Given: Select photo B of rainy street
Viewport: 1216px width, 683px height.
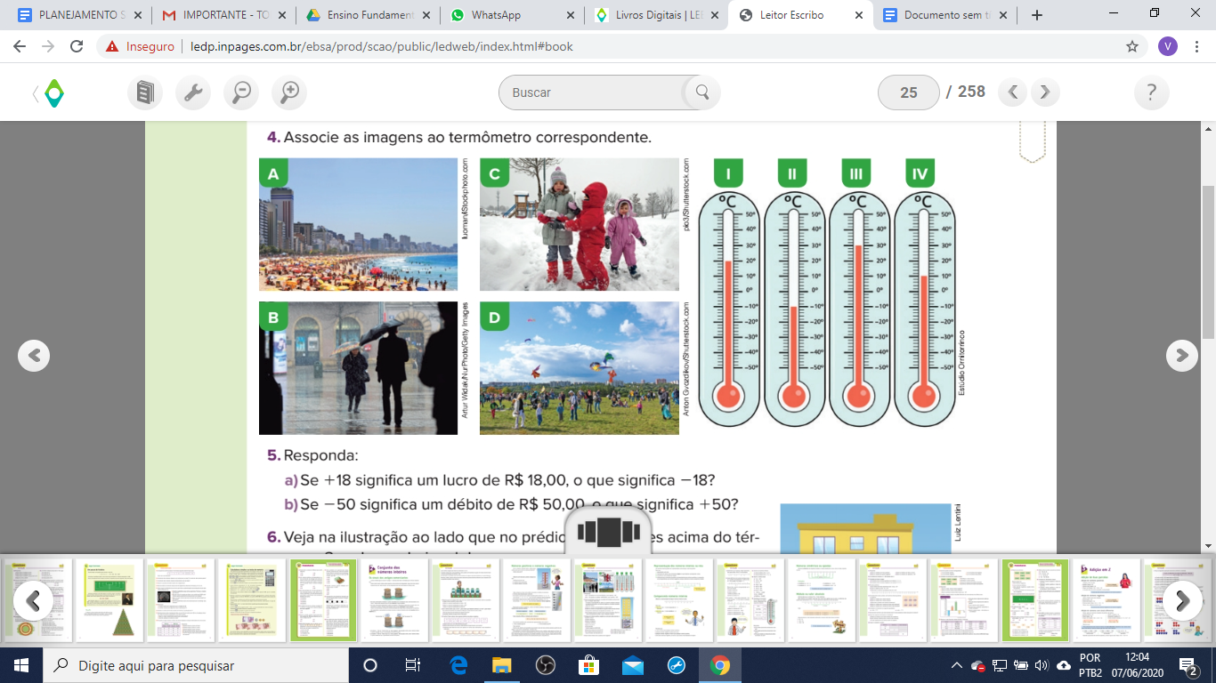Looking at the screenshot, I should click(x=358, y=368).
